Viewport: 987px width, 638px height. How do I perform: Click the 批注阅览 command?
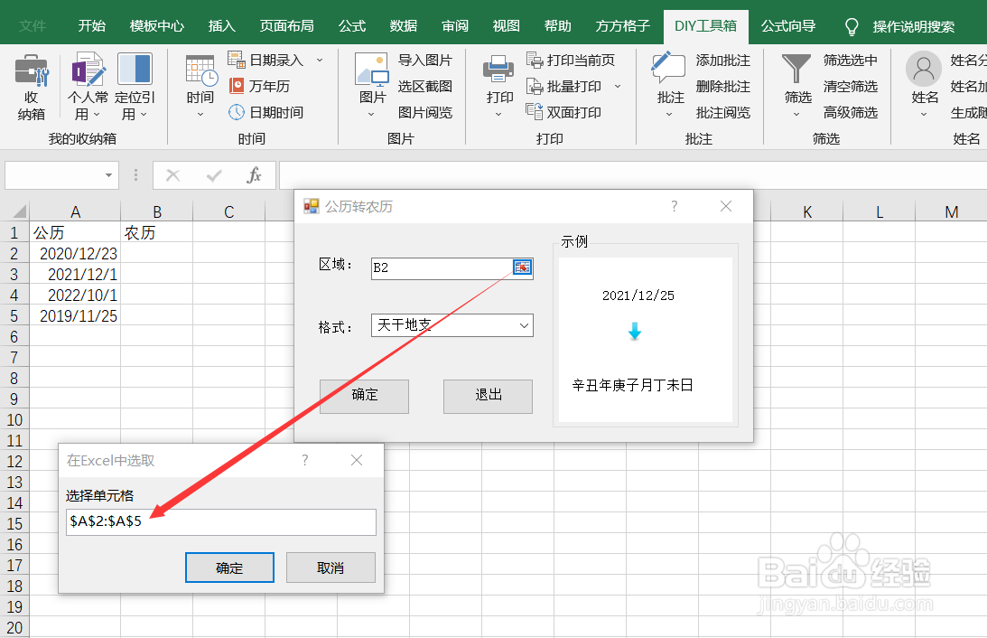click(x=722, y=113)
